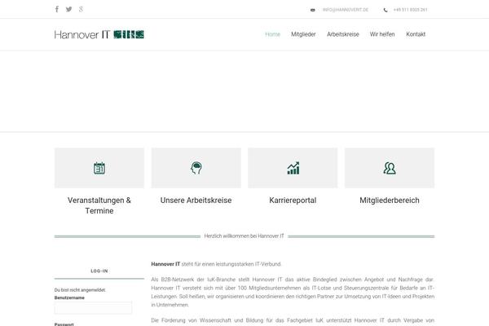This screenshot has width=489, height=326.
Task: Click the growth chart Karriereportal icon
Action: click(293, 168)
